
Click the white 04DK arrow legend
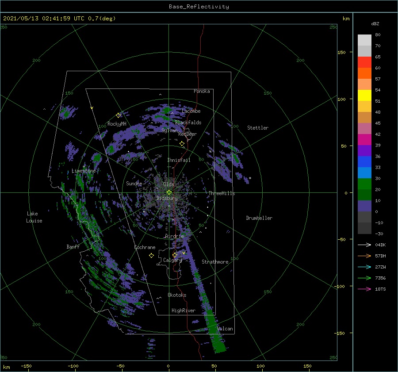click(364, 245)
